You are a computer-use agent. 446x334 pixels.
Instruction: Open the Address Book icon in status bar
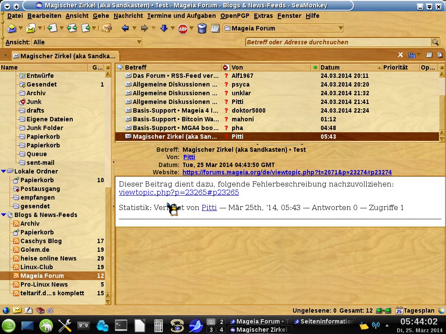click(40, 311)
